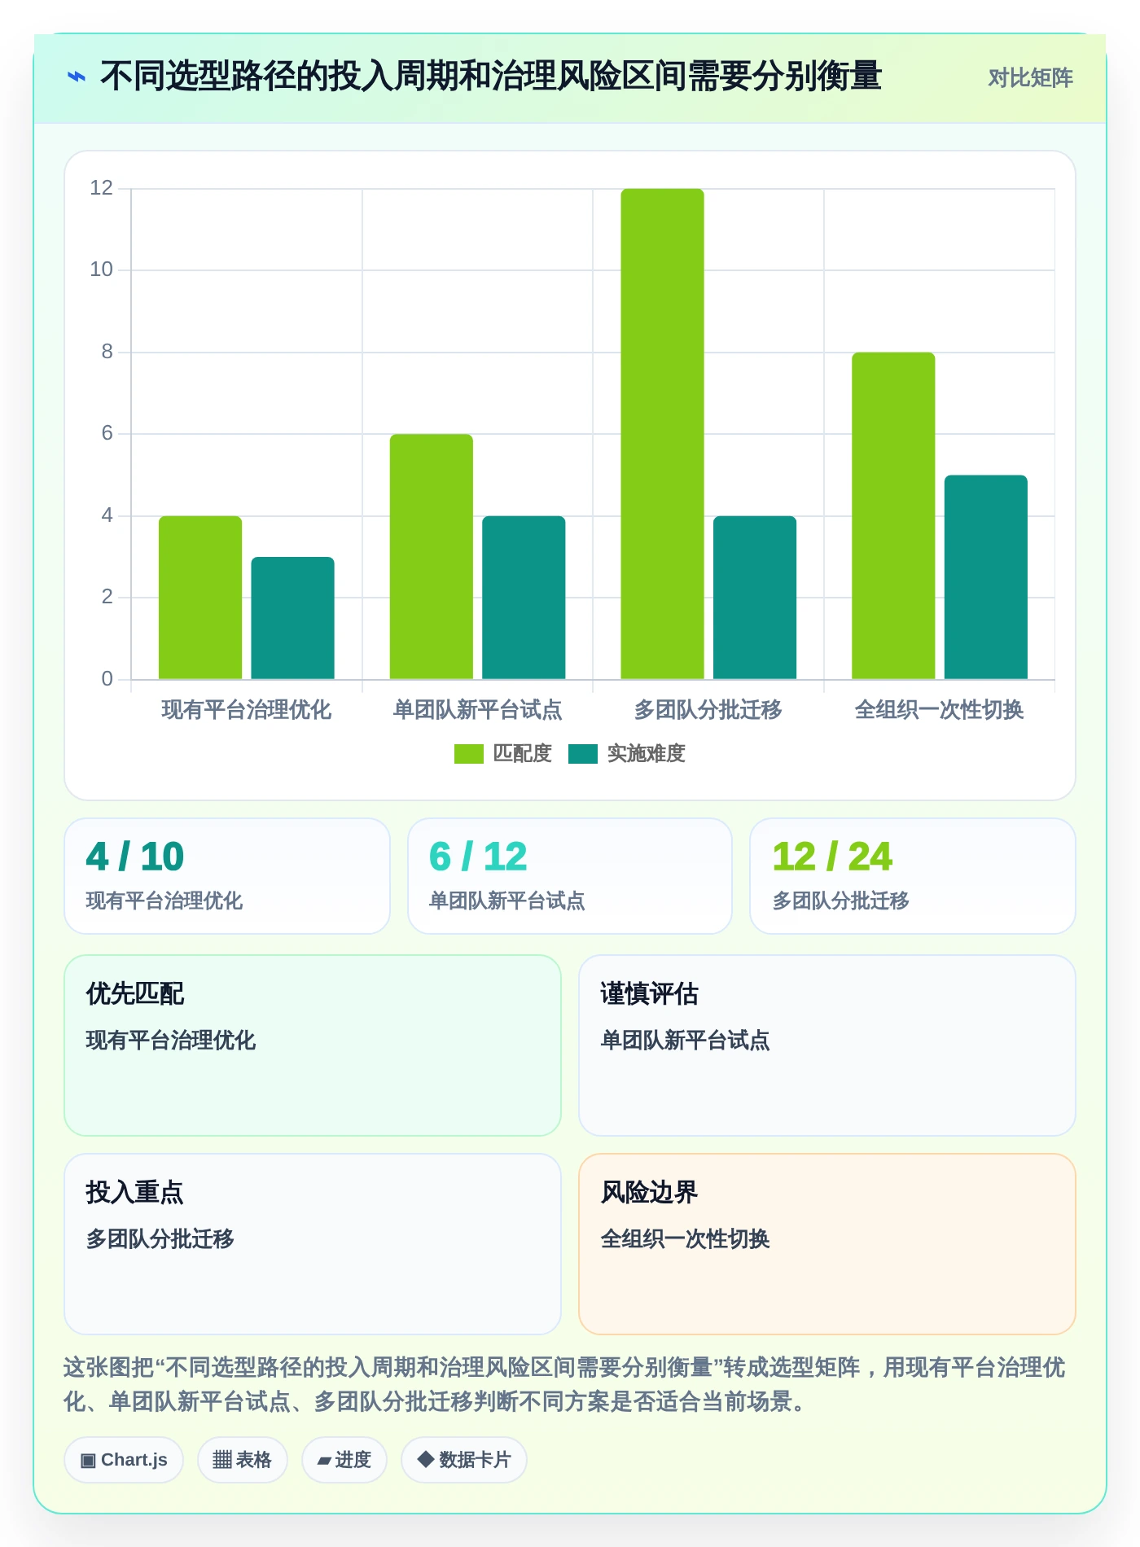Screen dimensions: 1140x1547
Task: Click the blue lightning icon beside the title
Action: (77, 77)
